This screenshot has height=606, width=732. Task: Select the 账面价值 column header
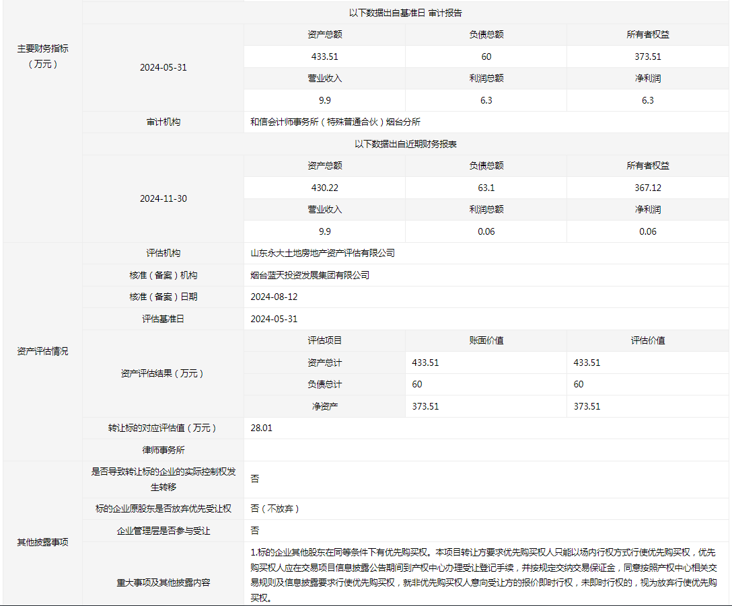(x=486, y=341)
